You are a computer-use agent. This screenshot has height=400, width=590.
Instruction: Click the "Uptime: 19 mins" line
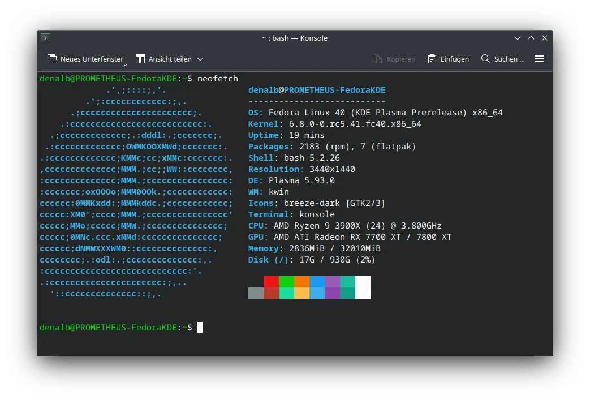286,135
